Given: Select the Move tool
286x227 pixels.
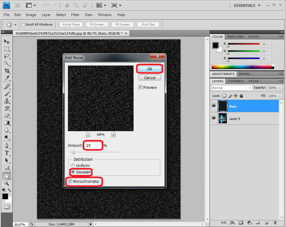Looking at the screenshot, I should point(6,41).
